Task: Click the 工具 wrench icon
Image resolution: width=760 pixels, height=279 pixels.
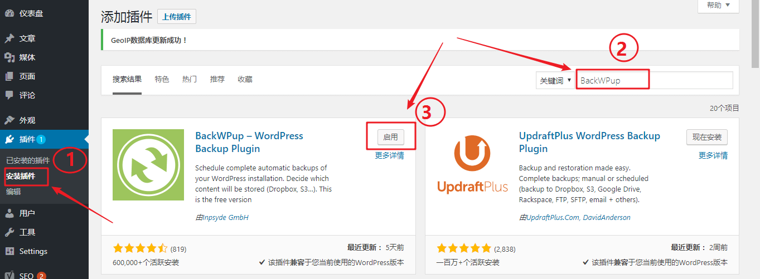Action: 9,232
